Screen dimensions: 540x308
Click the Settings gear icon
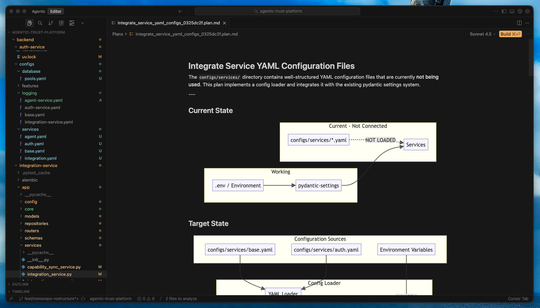[527, 11]
